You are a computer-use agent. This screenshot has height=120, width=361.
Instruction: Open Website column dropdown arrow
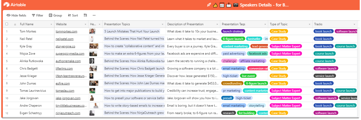(x=85, y=24)
